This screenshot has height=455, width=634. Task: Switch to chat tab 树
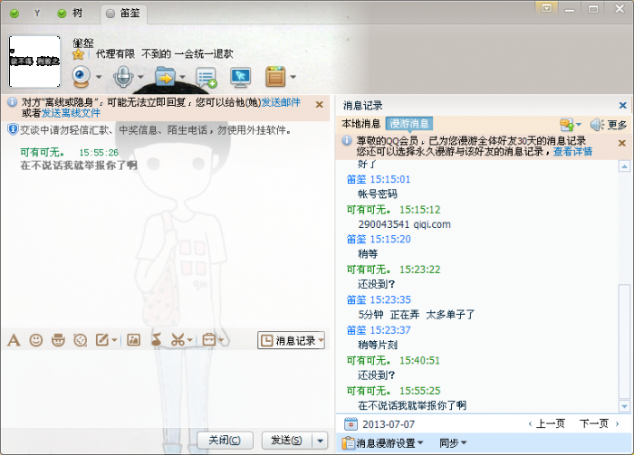click(70, 14)
